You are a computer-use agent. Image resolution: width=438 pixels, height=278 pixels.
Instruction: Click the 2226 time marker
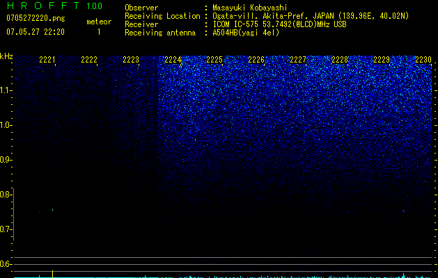tap(256, 59)
